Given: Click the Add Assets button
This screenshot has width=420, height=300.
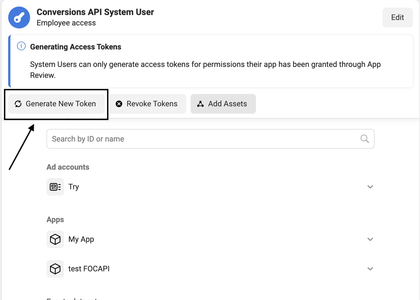Looking at the screenshot, I should pos(223,104).
